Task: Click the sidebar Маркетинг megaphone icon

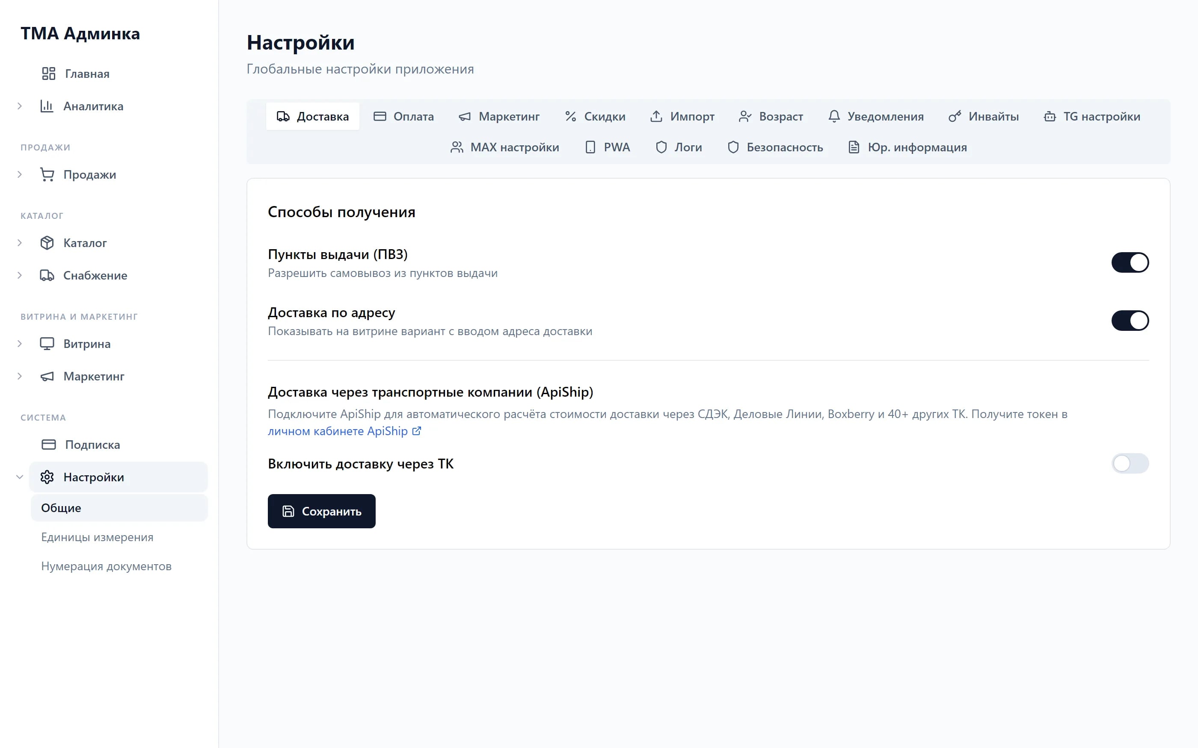Action: tap(47, 377)
